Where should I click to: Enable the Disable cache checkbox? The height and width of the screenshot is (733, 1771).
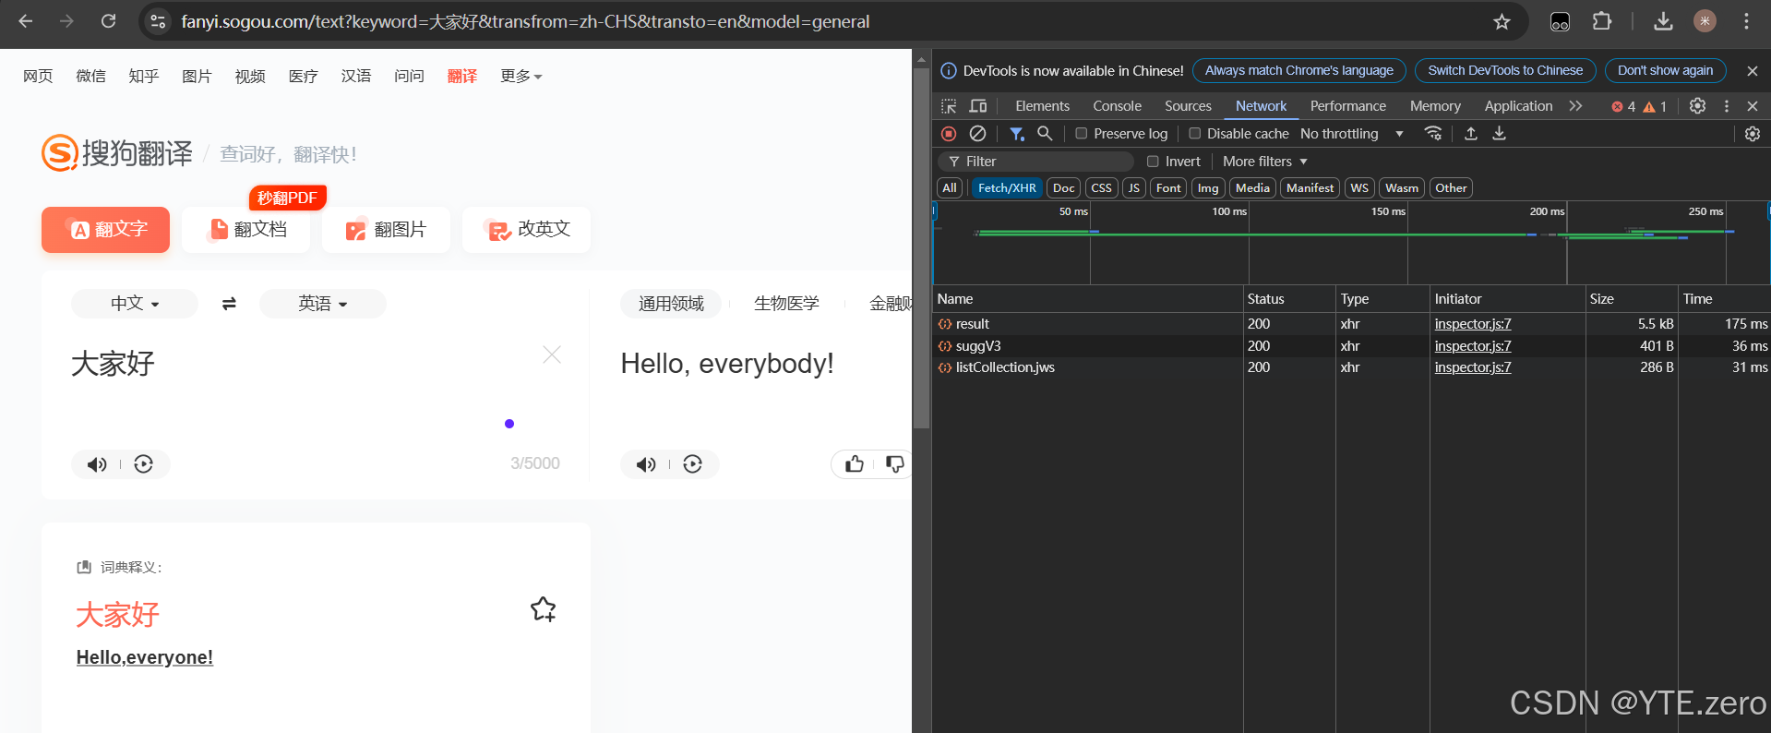1194,134
